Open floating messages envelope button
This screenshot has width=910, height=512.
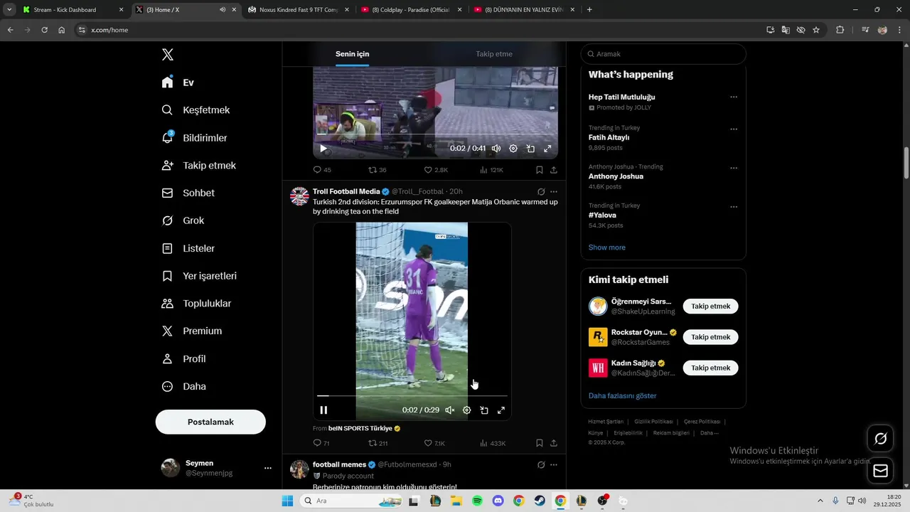click(880, 471)
